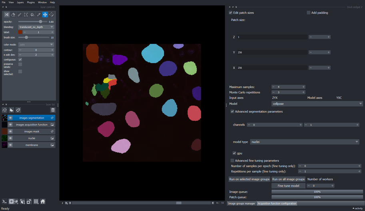Select the paint brush tool
The height and width of the screenshot is (211, 365).
(20, 15)
